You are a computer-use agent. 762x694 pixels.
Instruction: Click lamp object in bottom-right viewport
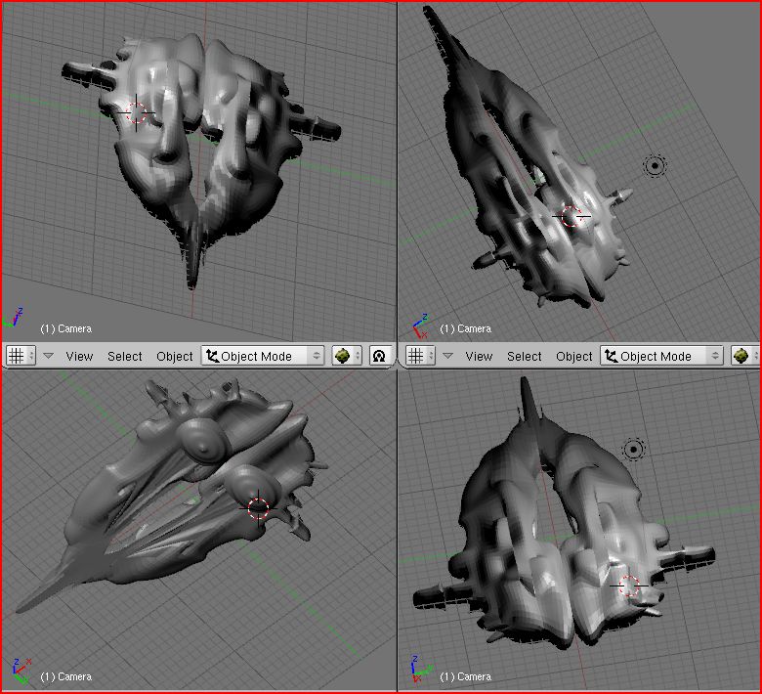click(634, 450)
